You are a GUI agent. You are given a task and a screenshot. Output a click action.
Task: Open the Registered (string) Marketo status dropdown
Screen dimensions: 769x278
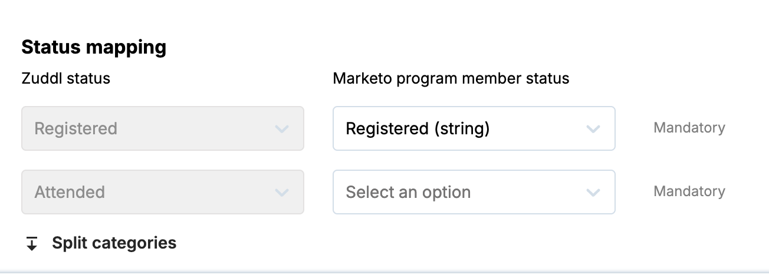pos(474,128)
